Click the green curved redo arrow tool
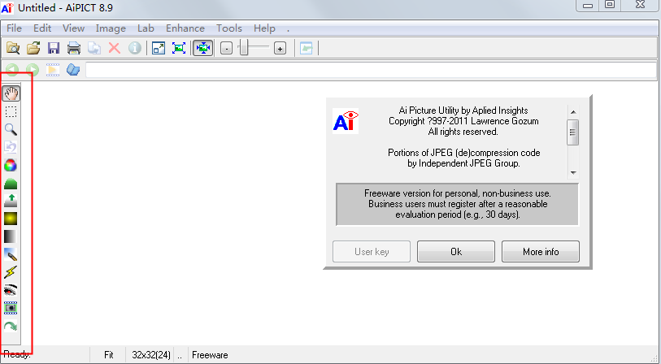This screenshot has width=661, height=364. point(11,326)
